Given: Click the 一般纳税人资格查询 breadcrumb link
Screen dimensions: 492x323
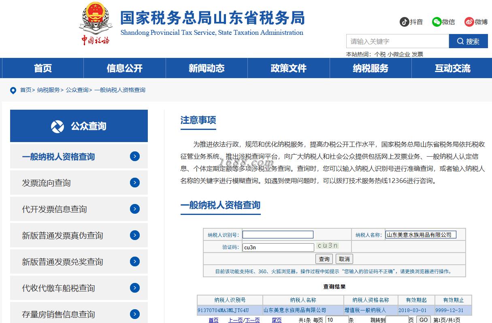Looking at the screenshot, I should (x=120, y=90).
